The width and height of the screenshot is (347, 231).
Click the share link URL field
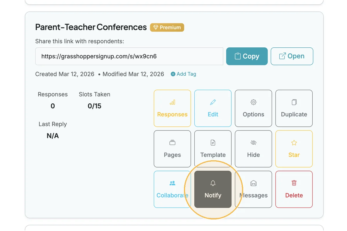point(129,56)
